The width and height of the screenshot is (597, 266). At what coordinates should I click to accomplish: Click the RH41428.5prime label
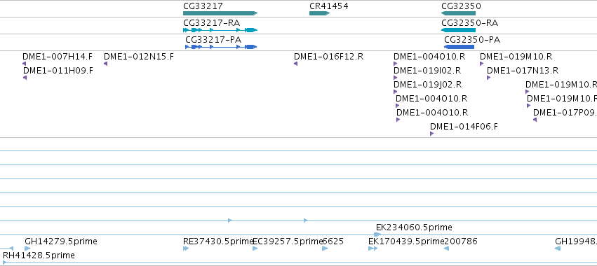[39, 255]
